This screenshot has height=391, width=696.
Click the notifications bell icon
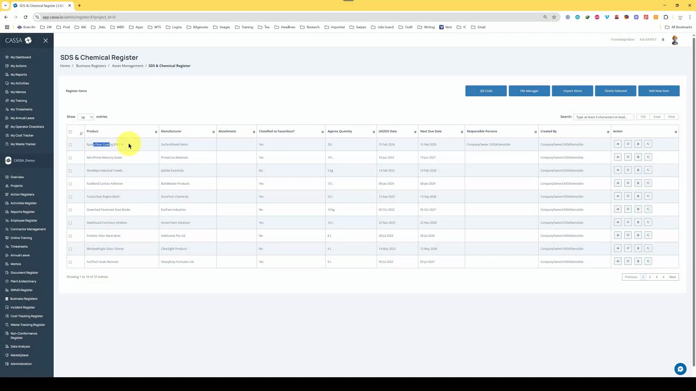[x=663, y=39]
